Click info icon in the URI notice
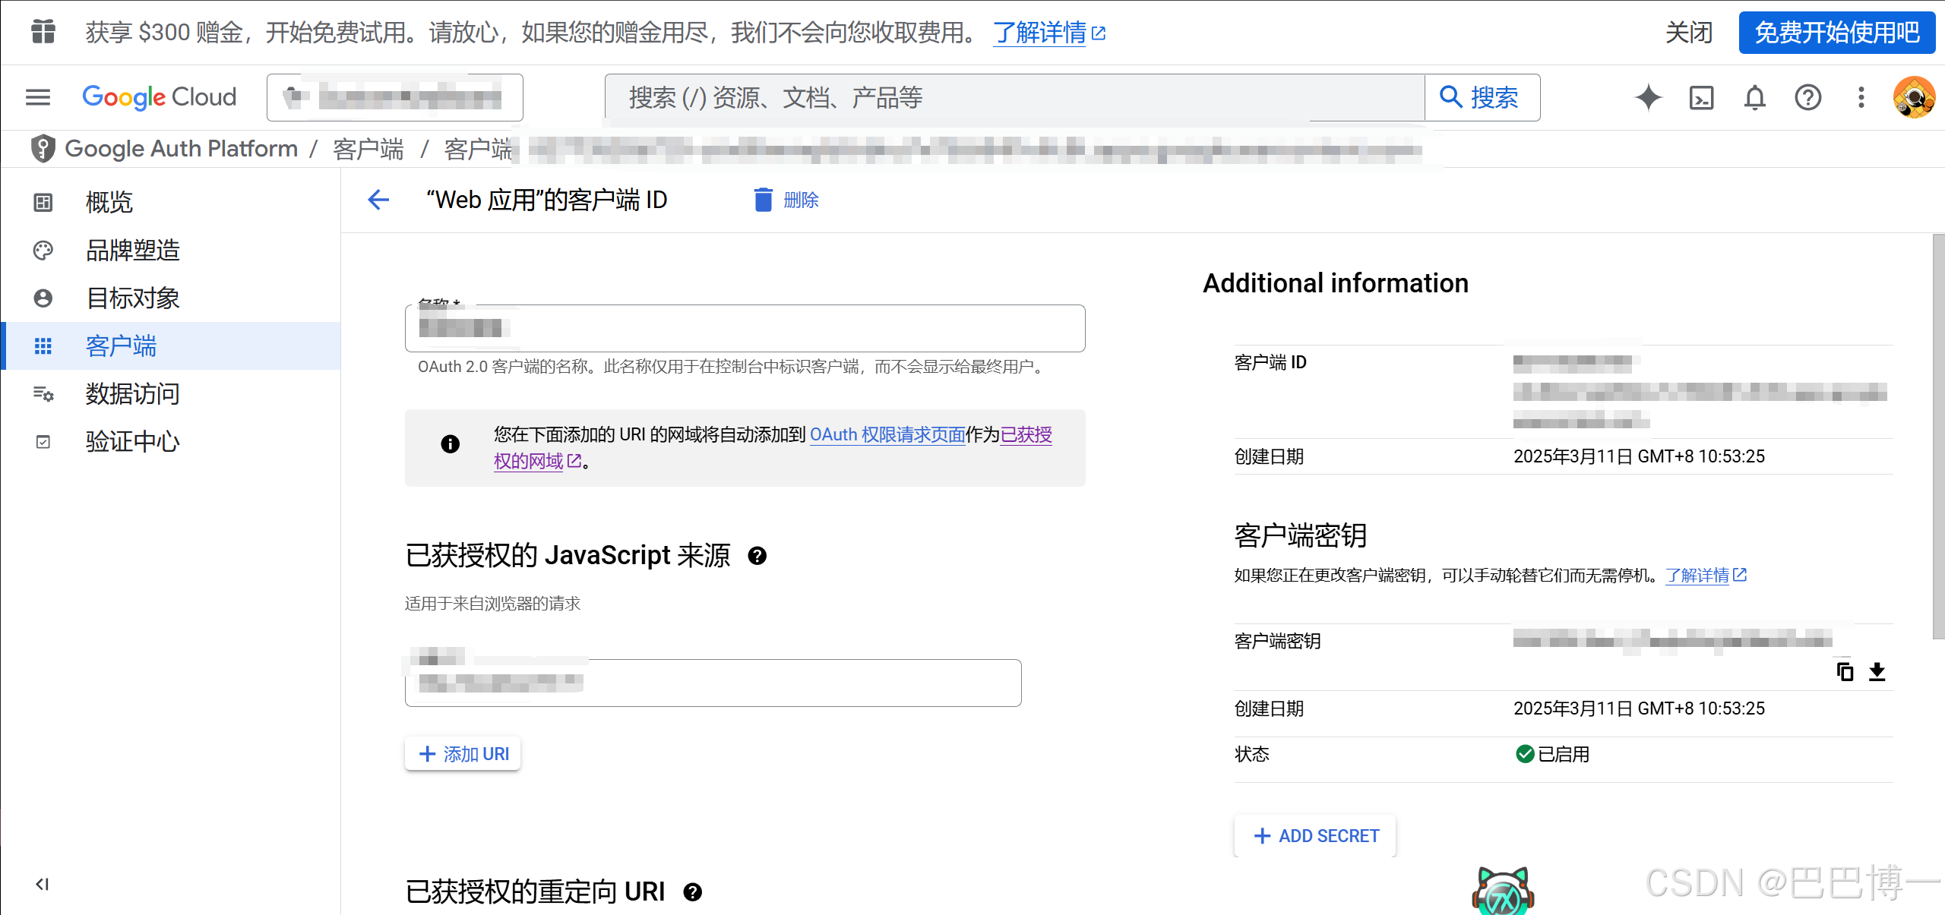Viewport: 1945px width, 915px height. [450, 444]
